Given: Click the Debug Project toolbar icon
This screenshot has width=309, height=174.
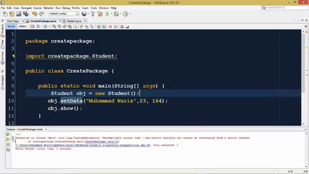Looking at the screenshot, I should [116, 14].
